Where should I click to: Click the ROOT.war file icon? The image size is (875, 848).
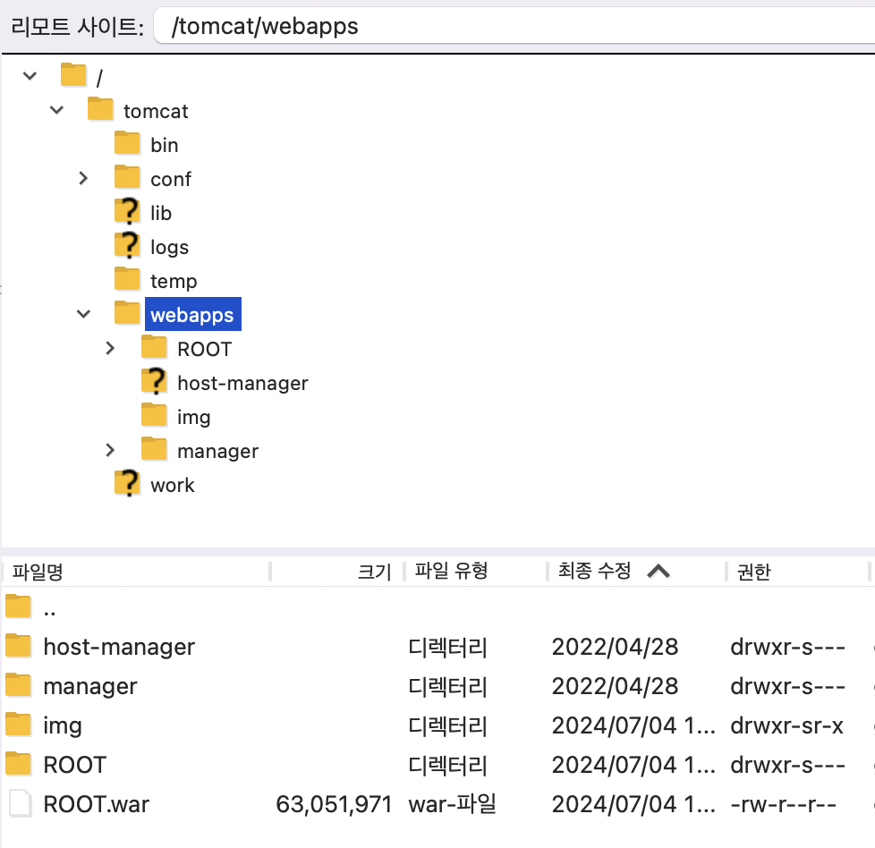[20, 803]
